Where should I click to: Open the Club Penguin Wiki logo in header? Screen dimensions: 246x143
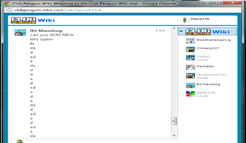33,20
